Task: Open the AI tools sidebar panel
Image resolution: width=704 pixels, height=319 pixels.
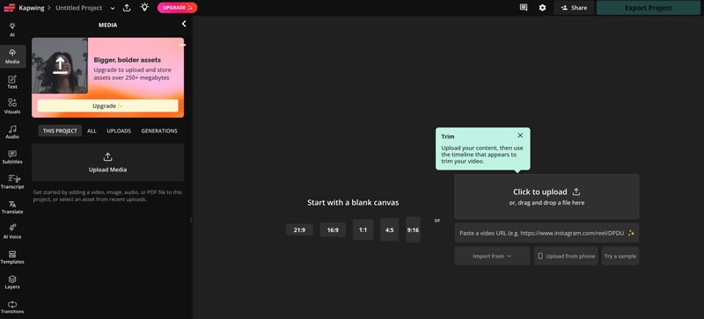Action: click(x=12, y=29)
